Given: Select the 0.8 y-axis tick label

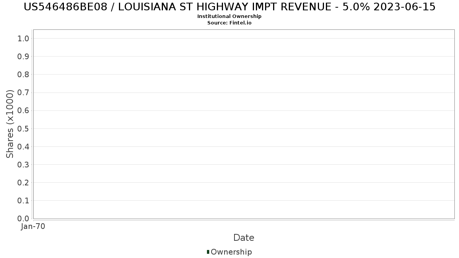Looking at the screenshot, I should (x=23, y=74).
